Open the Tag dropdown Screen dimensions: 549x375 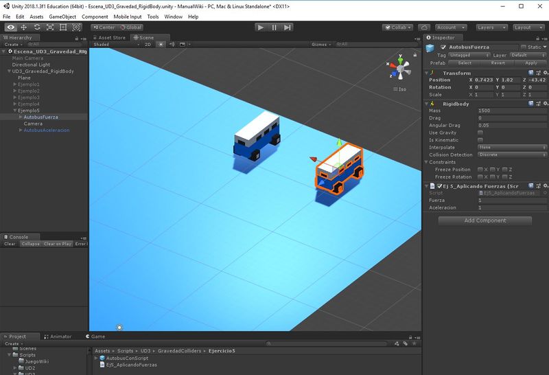[469, 56]
